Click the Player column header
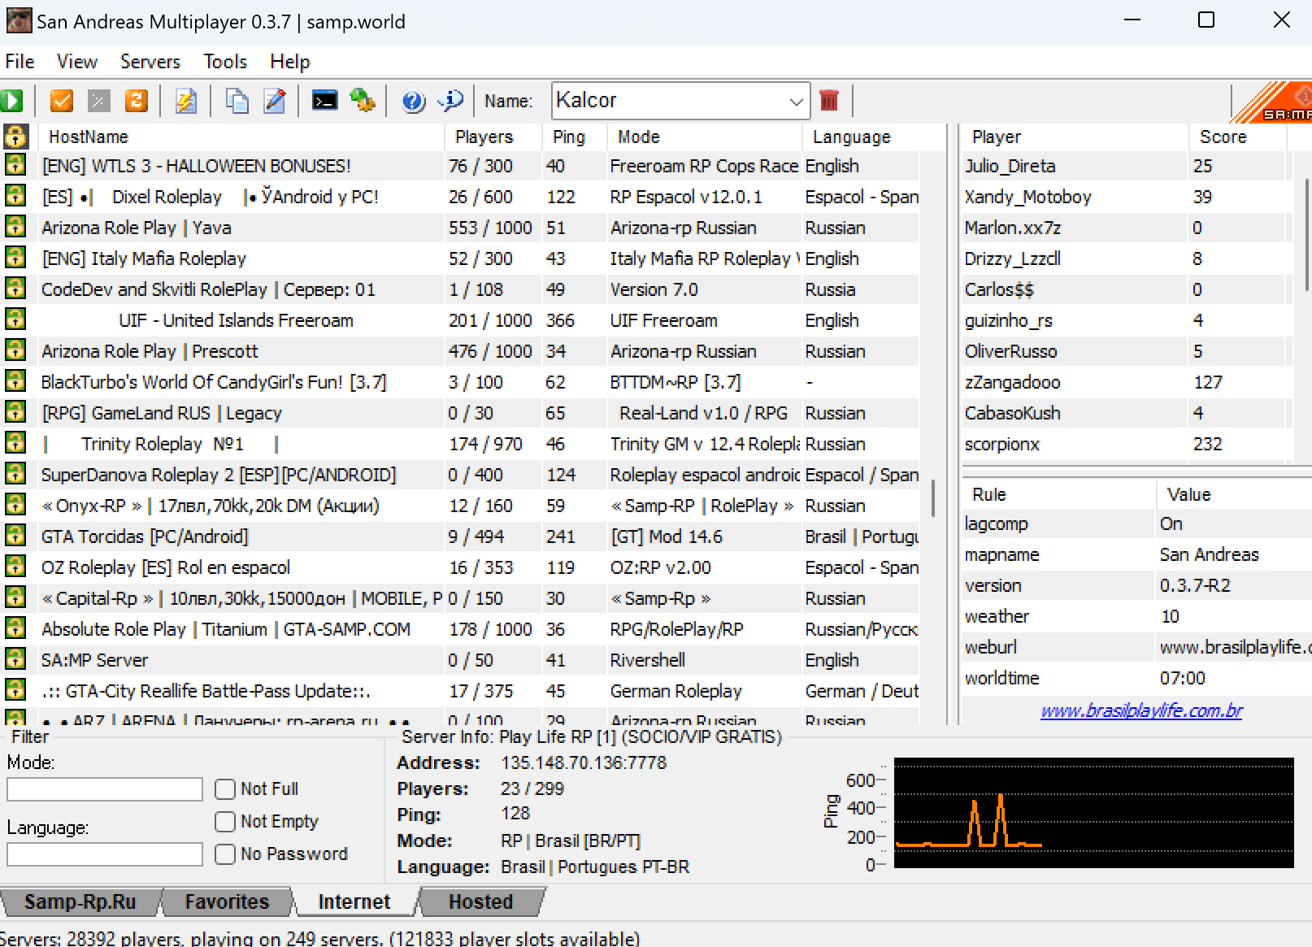1312x947 pixels. 1075,137
